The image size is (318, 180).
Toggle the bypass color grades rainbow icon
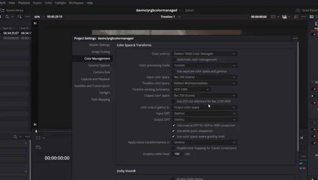tap(296, 17)
